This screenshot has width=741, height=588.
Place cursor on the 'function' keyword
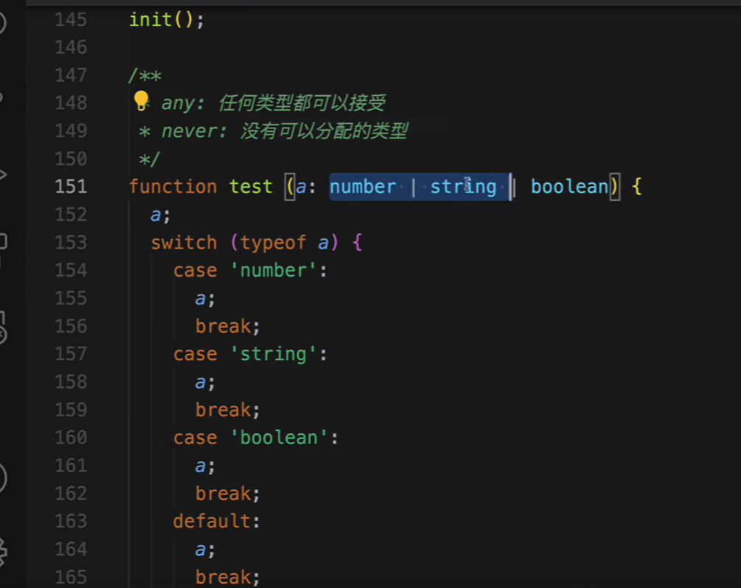(x=173, y=187)
